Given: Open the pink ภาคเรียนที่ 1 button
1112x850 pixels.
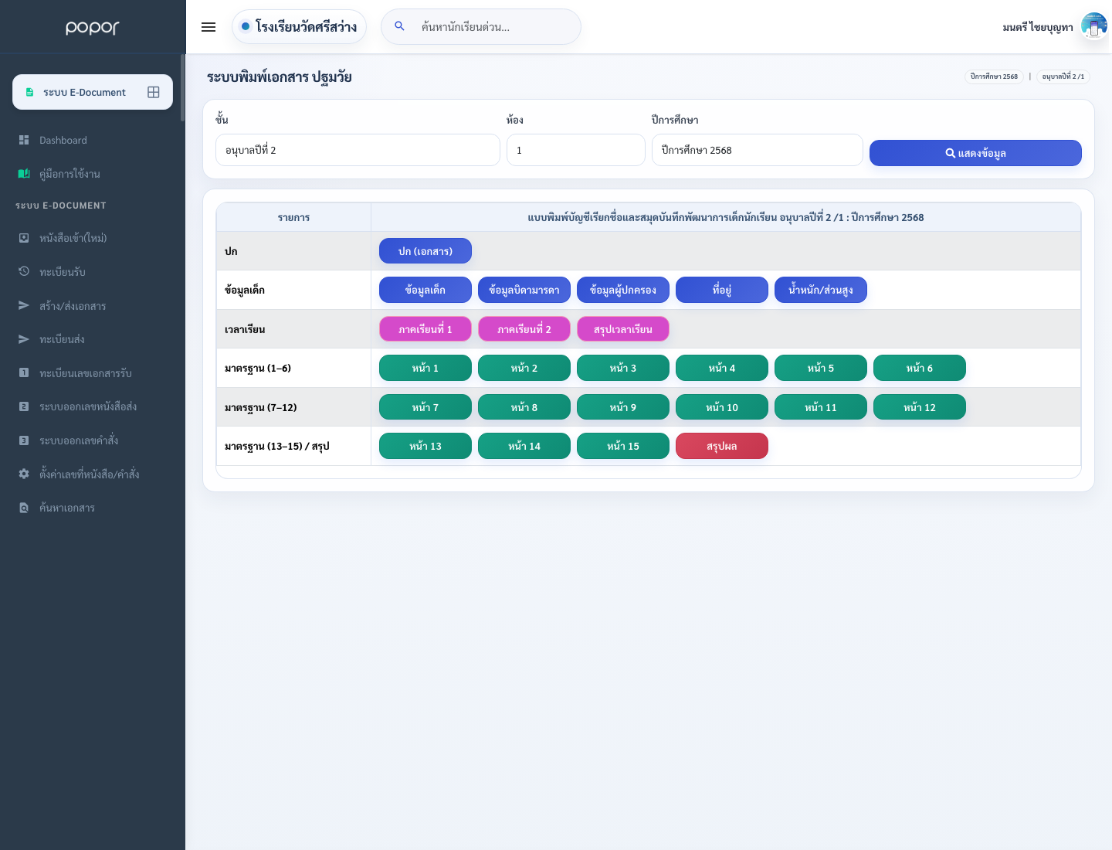Looking at the screenshot, I should click(425, 329).
